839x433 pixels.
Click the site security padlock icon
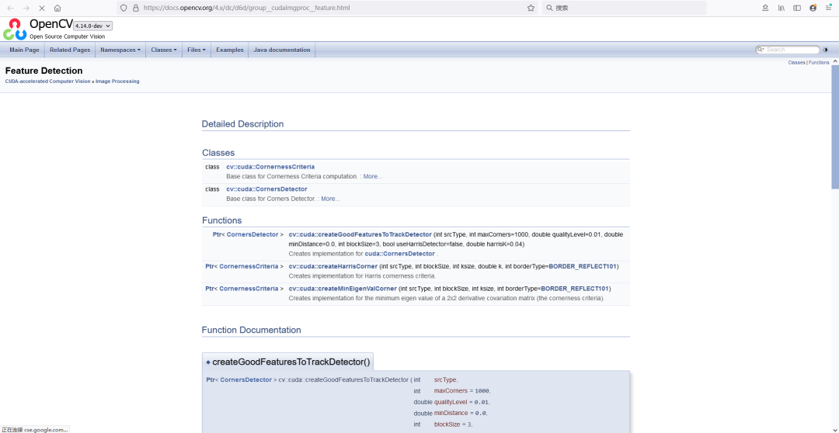pos(135,8)
